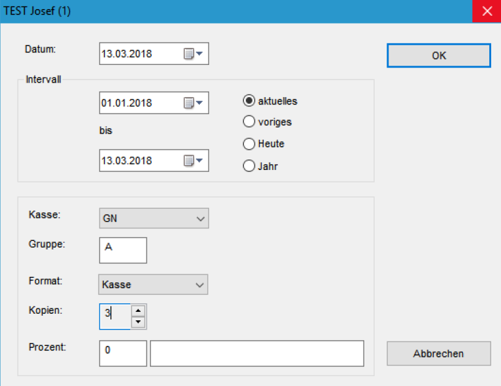501x386 pixels.
Task: Close the TEST Josef dialog window
Action: tap(487, 11)
